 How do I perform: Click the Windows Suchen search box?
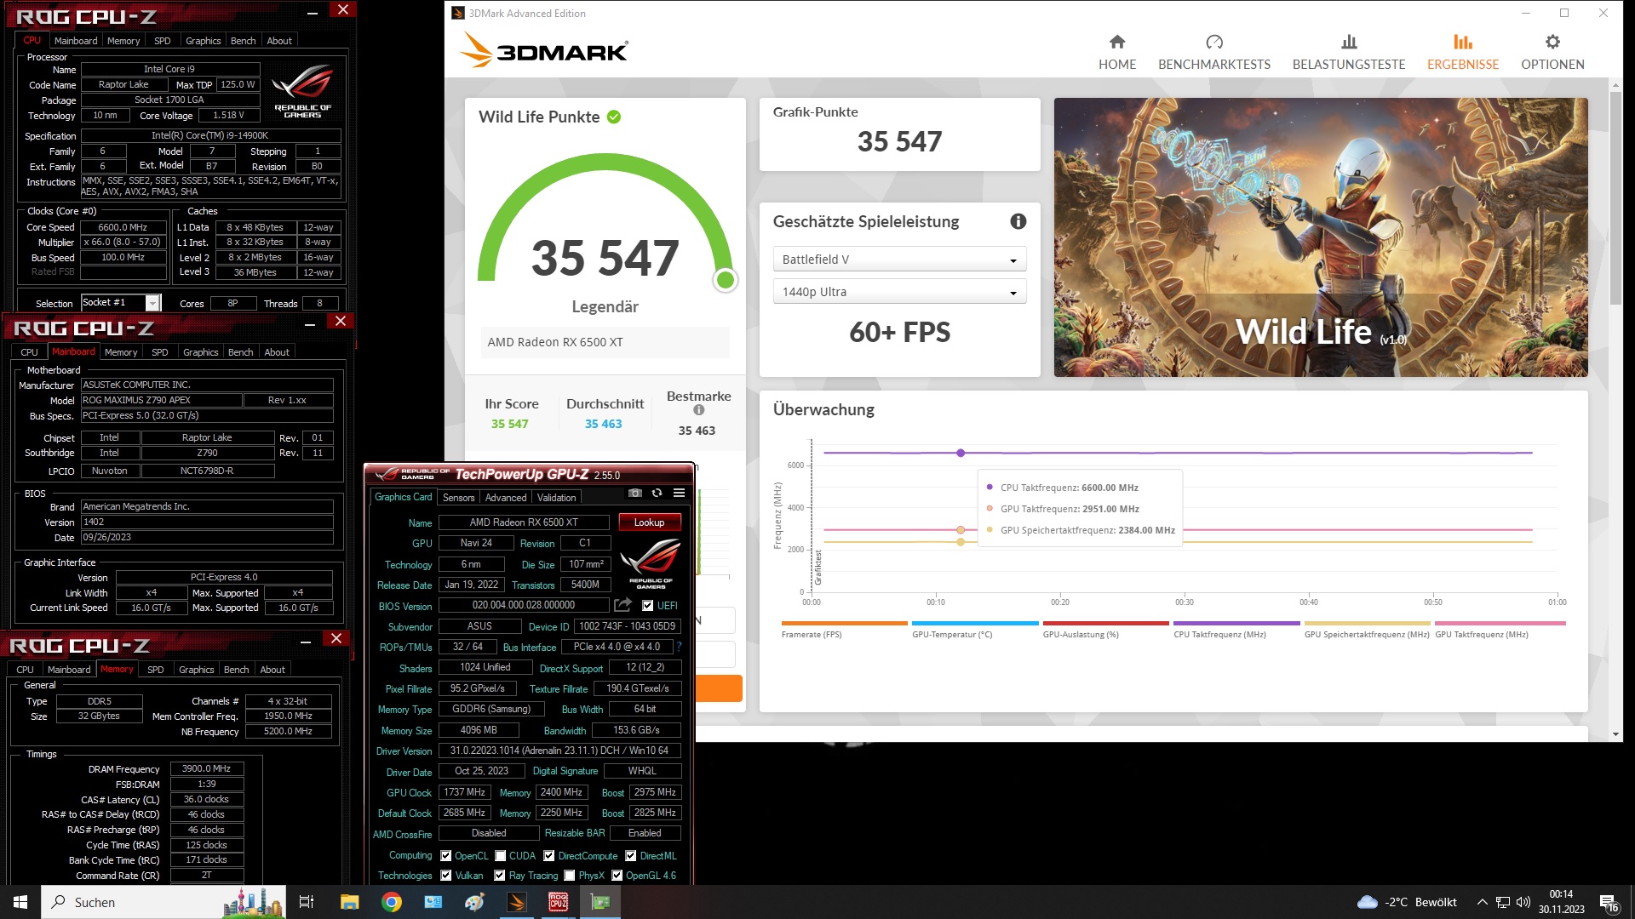164,902
